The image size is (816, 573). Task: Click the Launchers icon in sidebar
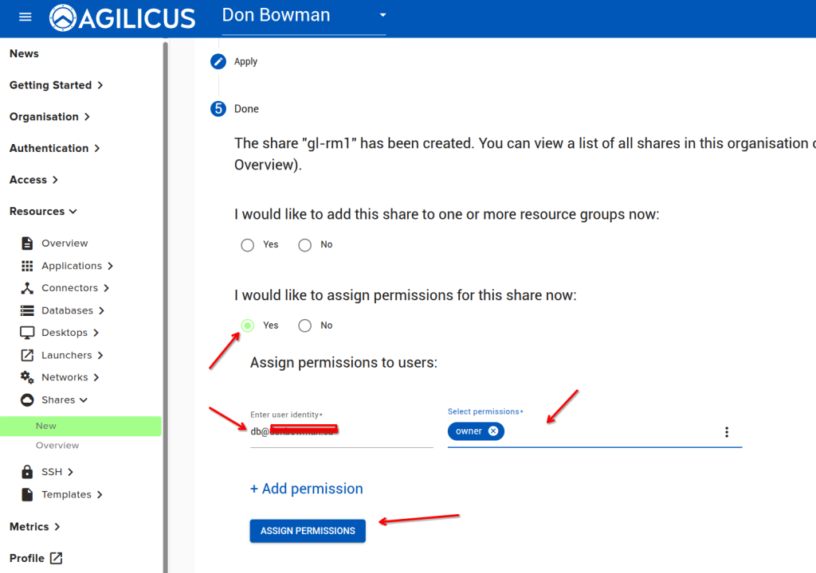(27, 355)
